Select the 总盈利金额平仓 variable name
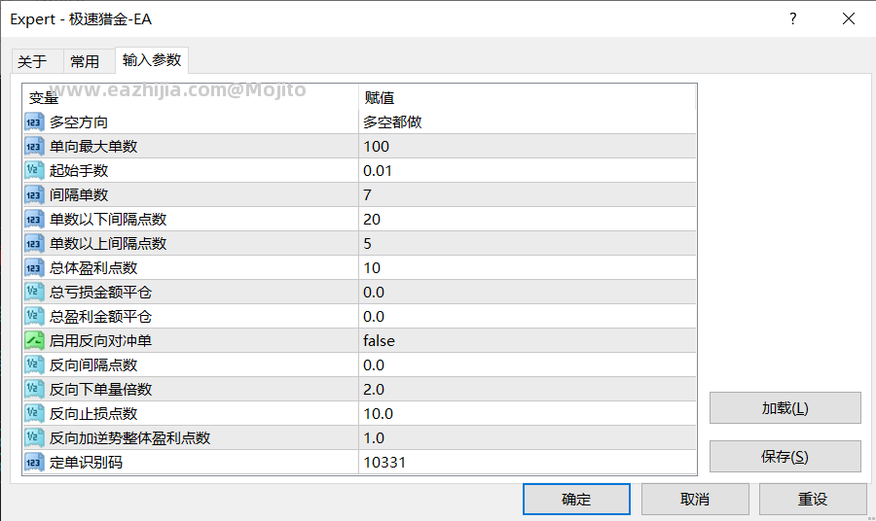The image size is (876, 521). pos(100,316)
